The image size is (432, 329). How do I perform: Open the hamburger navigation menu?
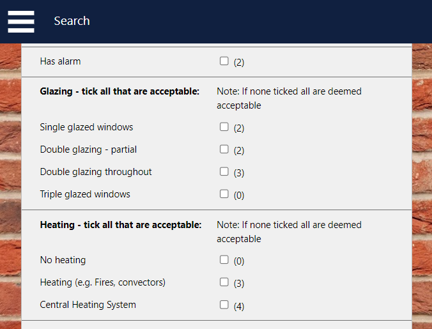click(x=21, y=21)
